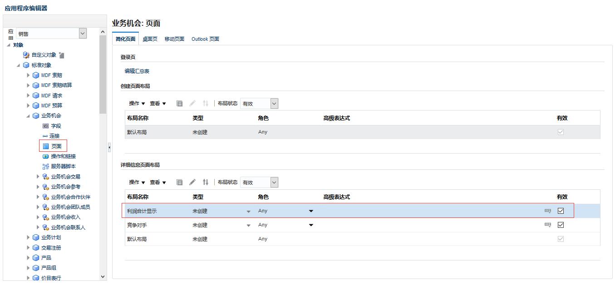Open the 查看 menu in 创建页面布局
Viewport: 615px width, 284px height.
click(x=158, y=104)
